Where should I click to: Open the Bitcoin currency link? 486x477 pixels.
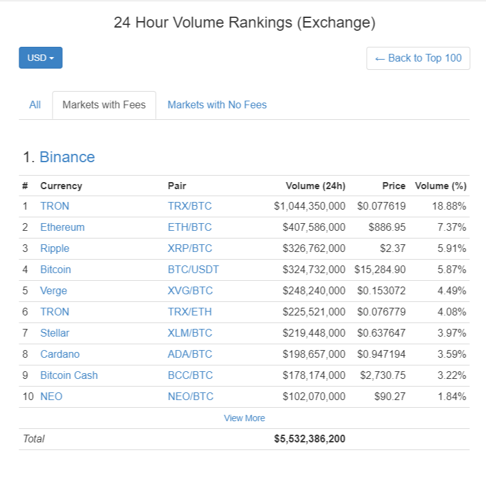tap(56, 269)
